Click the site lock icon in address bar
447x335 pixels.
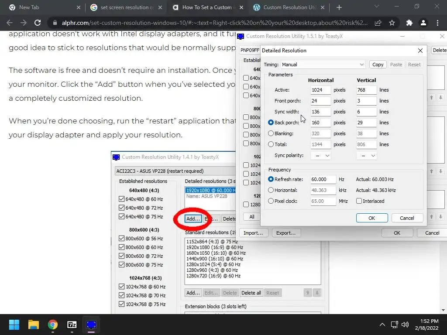pyautogui.click(x=55, y=23)
